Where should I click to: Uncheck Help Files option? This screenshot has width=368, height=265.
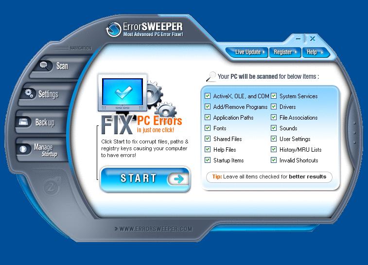(x=208, y=149)
